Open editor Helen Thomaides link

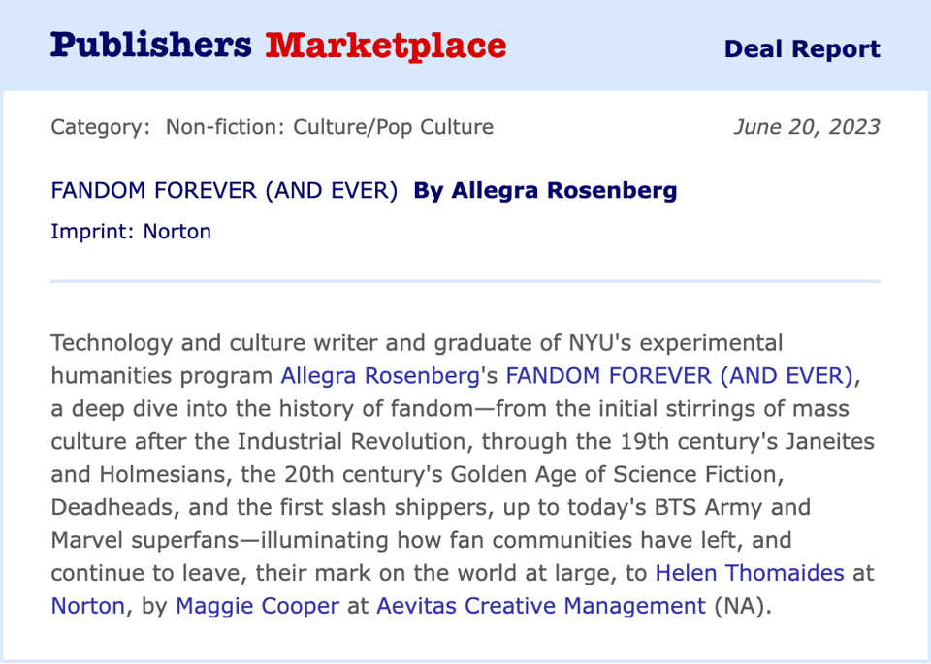click(x=750, y=573)
